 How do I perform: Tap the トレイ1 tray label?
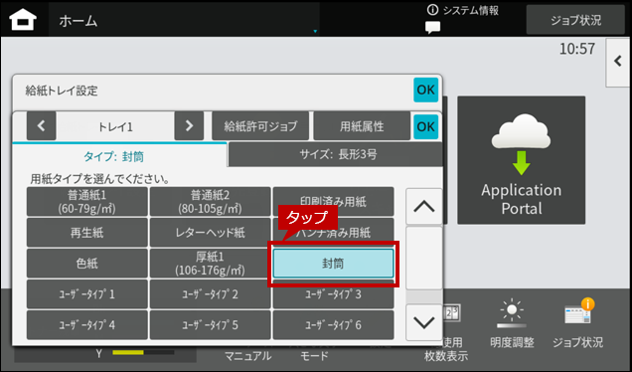[115, 126]
